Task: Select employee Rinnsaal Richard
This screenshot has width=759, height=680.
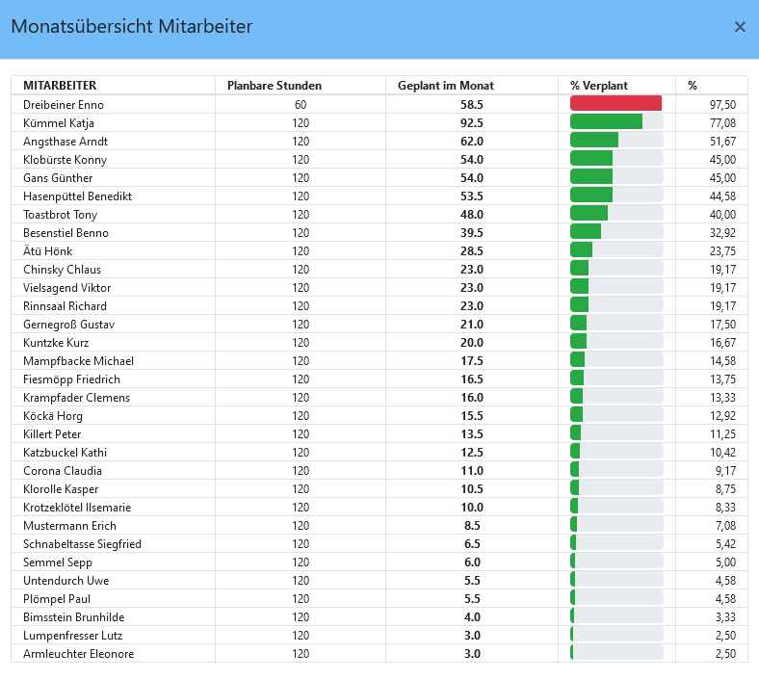Action: point(65,306)
